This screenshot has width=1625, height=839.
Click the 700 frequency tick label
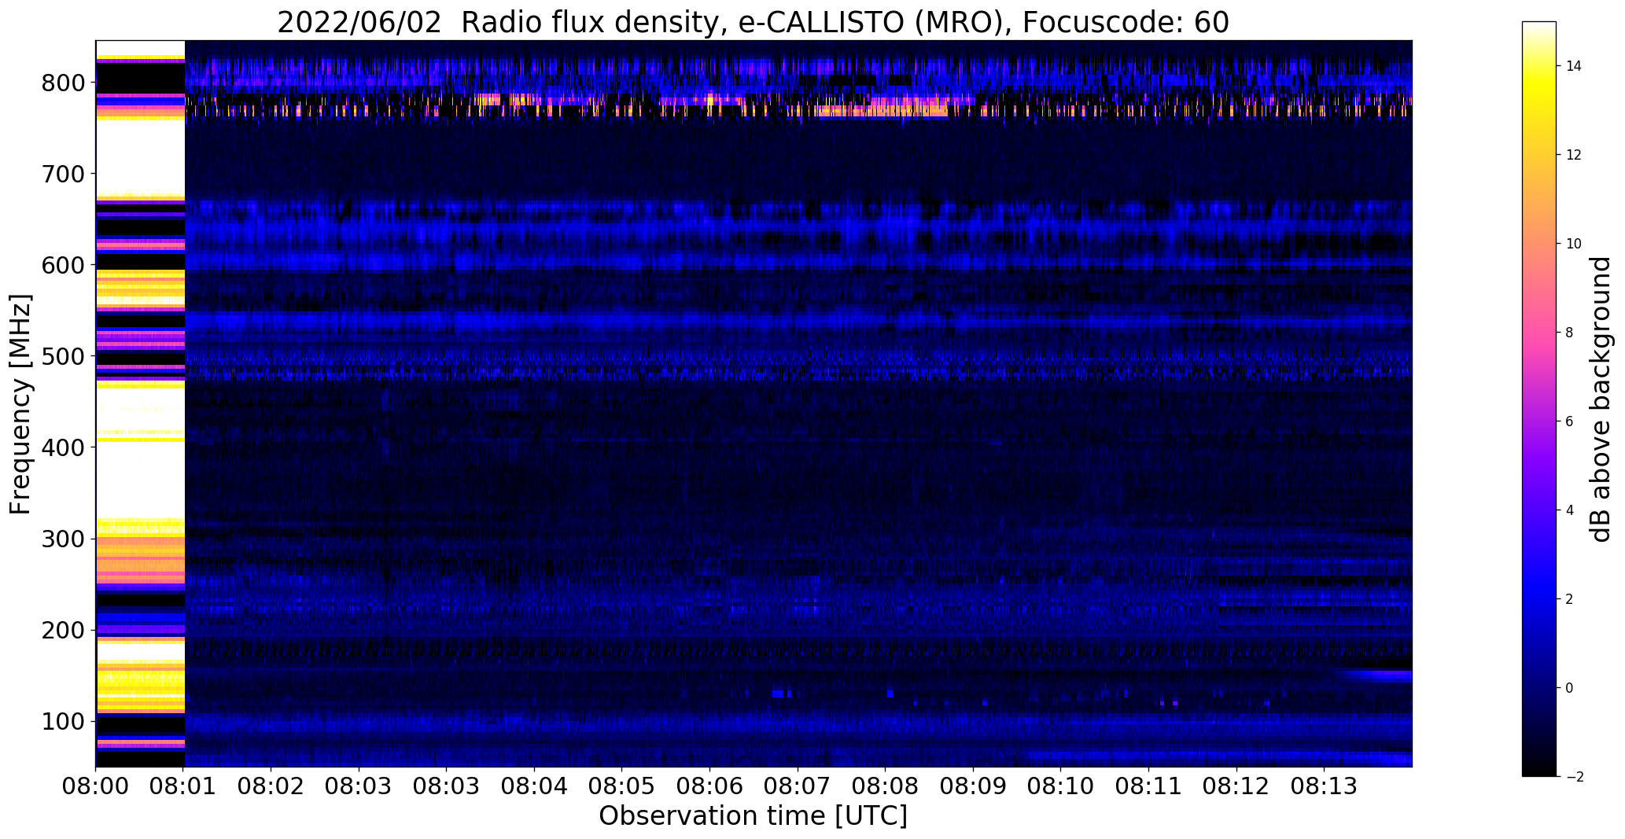(63, 174)
